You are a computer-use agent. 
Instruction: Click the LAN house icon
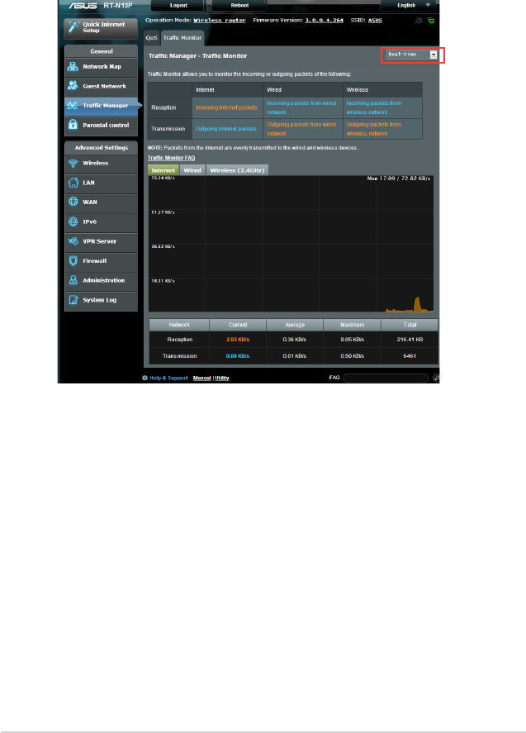point(73,183)
